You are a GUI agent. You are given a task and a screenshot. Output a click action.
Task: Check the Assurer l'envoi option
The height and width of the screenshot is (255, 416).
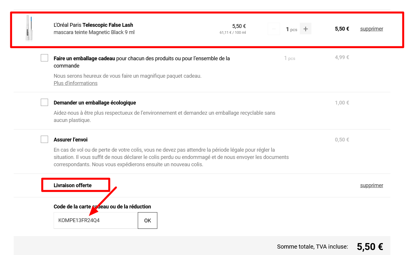coord(45,139)
